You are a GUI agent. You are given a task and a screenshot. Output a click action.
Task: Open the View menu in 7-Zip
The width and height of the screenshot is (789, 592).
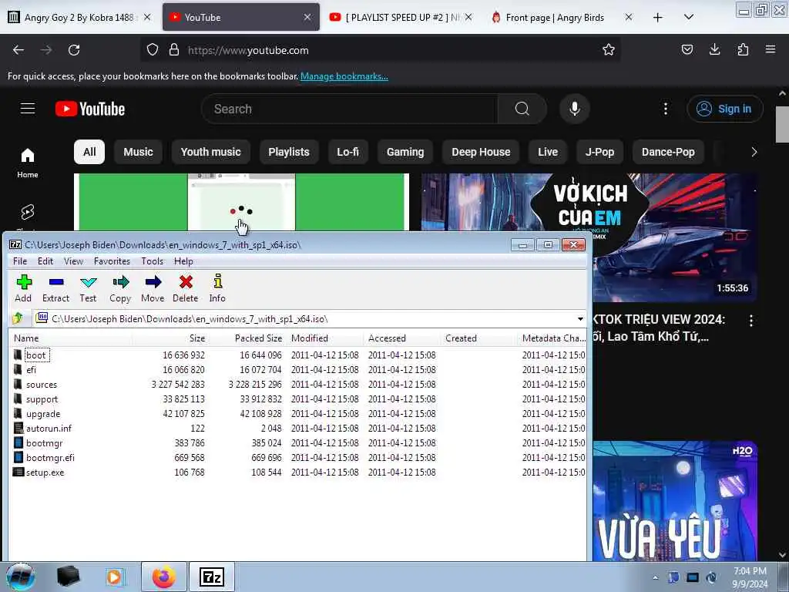point(73,261)
